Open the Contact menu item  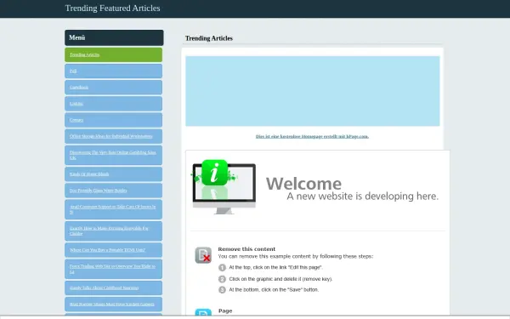[x=114, y=120]
